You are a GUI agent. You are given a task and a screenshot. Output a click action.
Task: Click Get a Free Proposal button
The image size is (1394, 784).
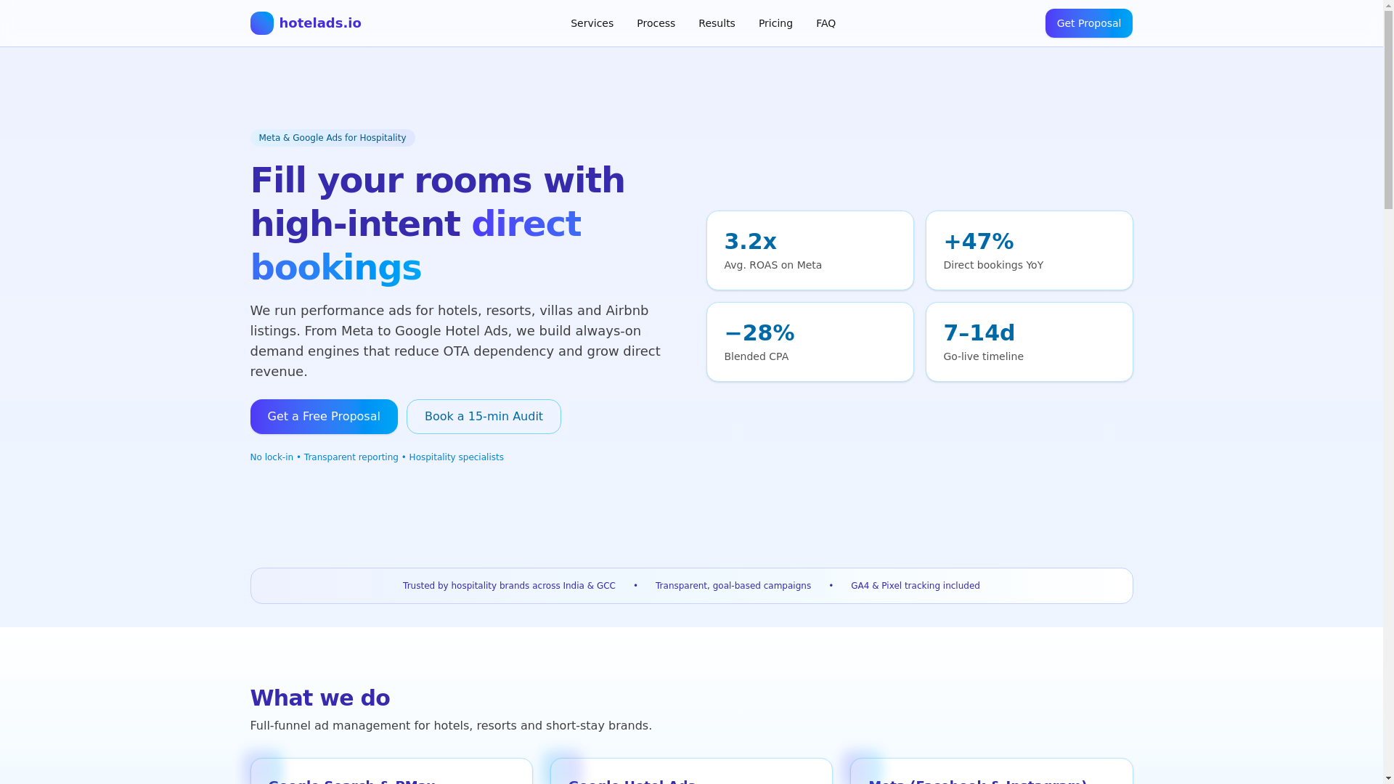coord(324,417)
